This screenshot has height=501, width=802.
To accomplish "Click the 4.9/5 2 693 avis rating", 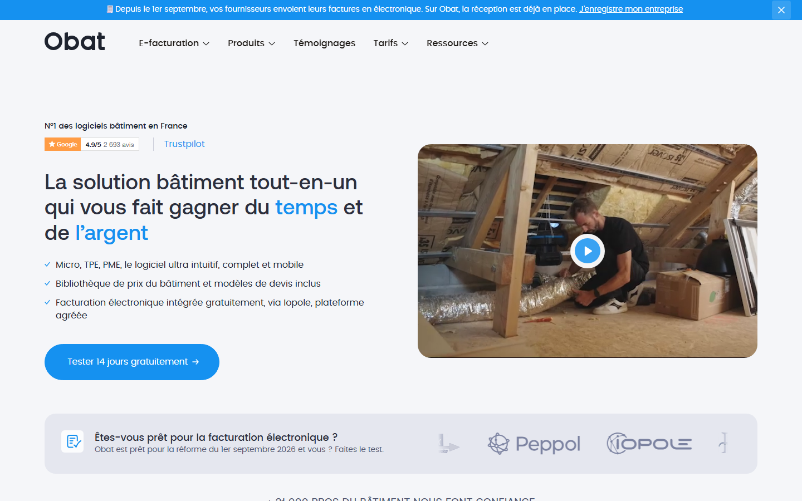I will point(110,145).
